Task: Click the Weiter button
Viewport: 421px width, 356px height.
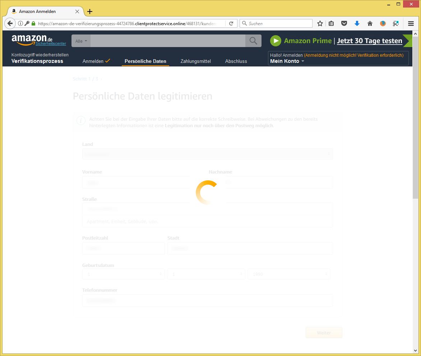Action: click(324, 333)
